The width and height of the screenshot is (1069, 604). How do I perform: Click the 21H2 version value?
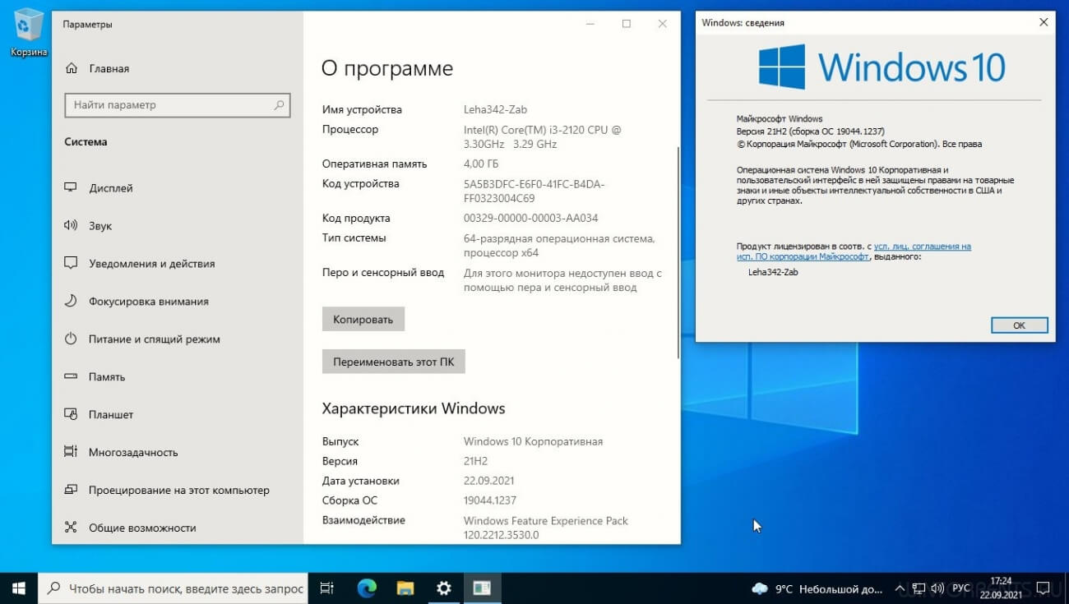(475, 461)
